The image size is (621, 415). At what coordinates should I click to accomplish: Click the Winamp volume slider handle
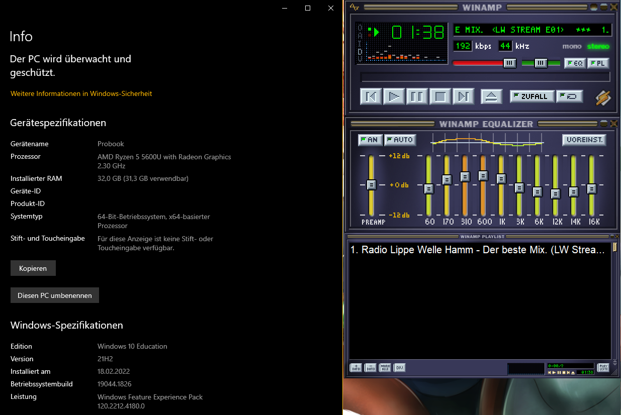coord(510,63)
